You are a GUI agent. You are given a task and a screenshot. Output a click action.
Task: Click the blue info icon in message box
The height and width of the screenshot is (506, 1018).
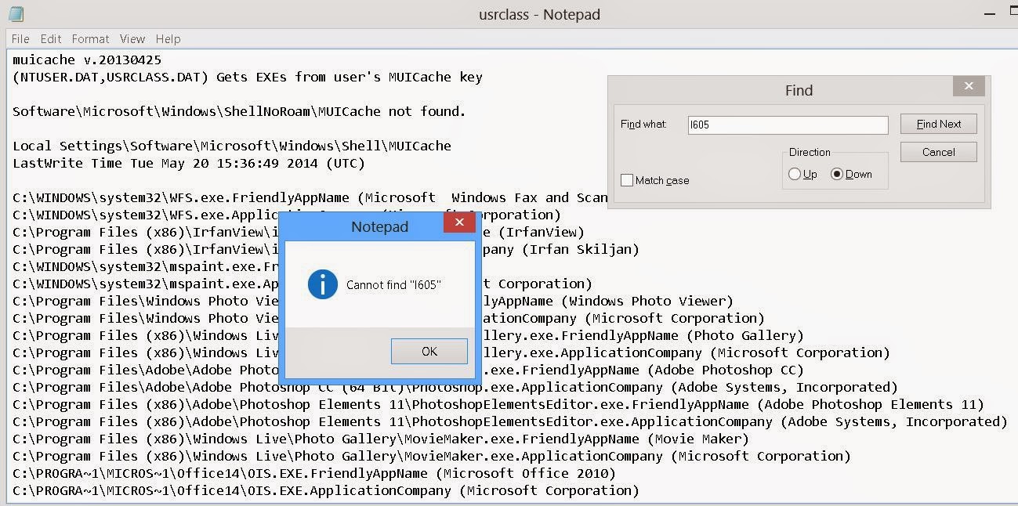click(322, 284)
